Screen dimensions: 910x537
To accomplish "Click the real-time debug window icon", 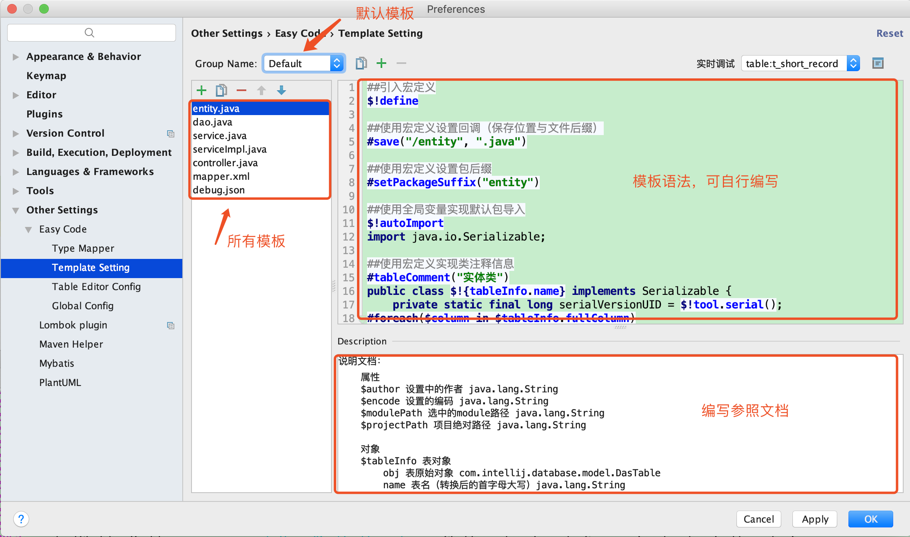I will tap(878, 63).
